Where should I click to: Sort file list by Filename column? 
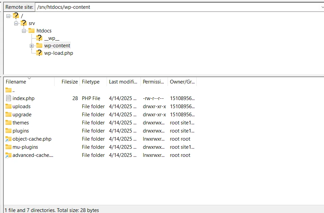click(29, 82)
